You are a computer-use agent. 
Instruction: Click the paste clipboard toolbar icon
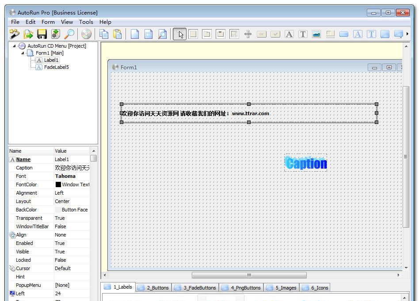(117, 34)
